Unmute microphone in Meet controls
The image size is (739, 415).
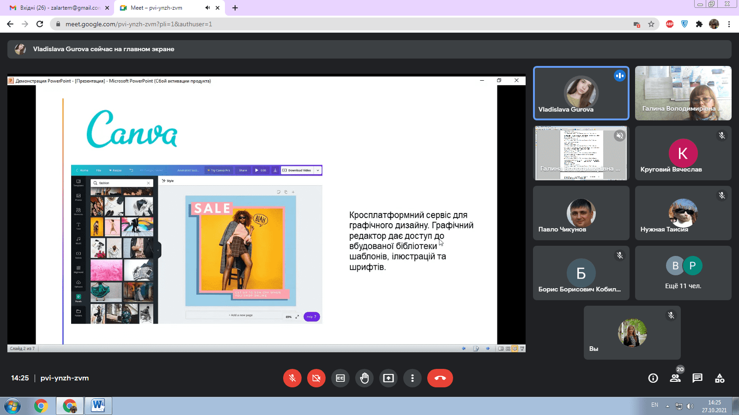pyautogui.click(x=292, y=378)
